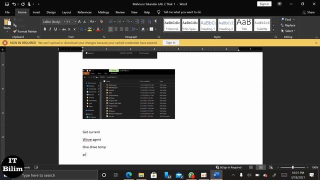Activate the Format Painter tool
This screenshot has width=320, height=180.
pyautogui.click(x=25, y=31)
